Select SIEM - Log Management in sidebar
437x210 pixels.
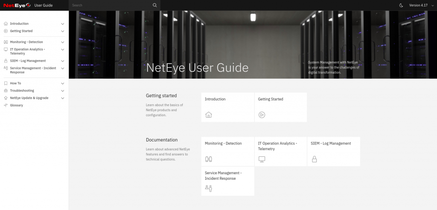[x=28, y=60]
